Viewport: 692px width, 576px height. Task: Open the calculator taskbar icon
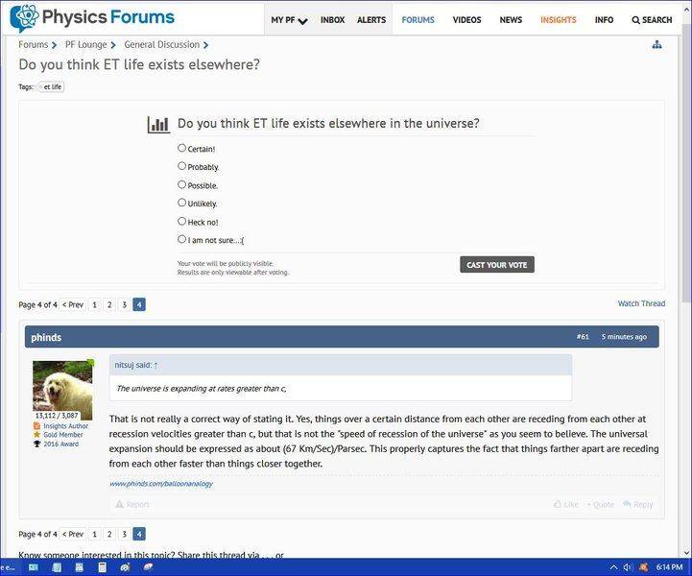tap(102, 567)
